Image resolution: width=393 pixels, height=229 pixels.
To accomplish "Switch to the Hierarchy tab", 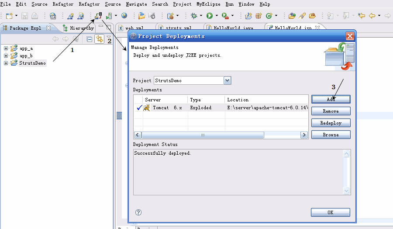I will coord(79,28).
